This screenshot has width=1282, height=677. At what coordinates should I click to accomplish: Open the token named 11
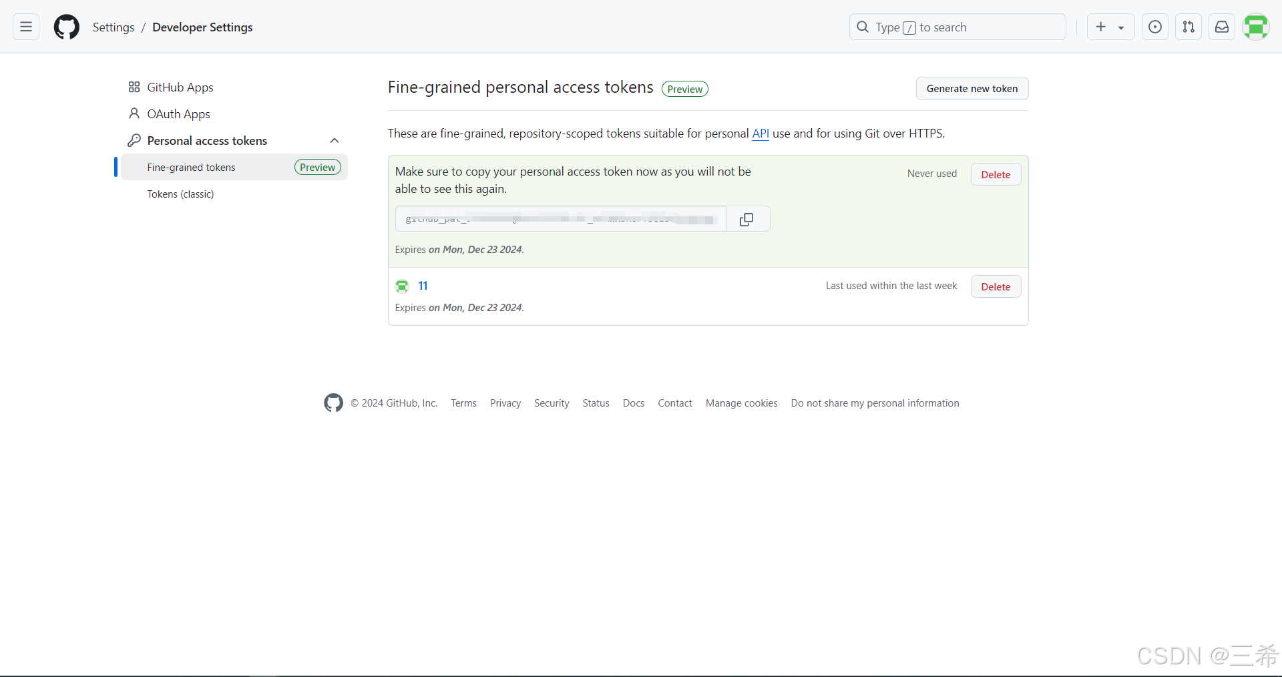coord(423,286)
